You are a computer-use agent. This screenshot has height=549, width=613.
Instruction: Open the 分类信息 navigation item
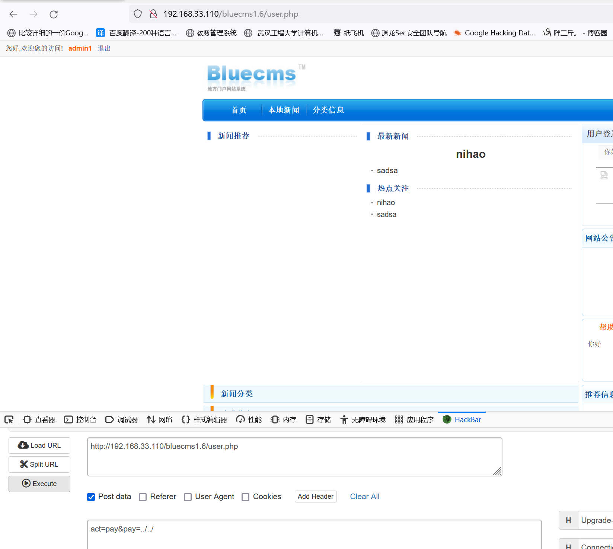point(328,110)
